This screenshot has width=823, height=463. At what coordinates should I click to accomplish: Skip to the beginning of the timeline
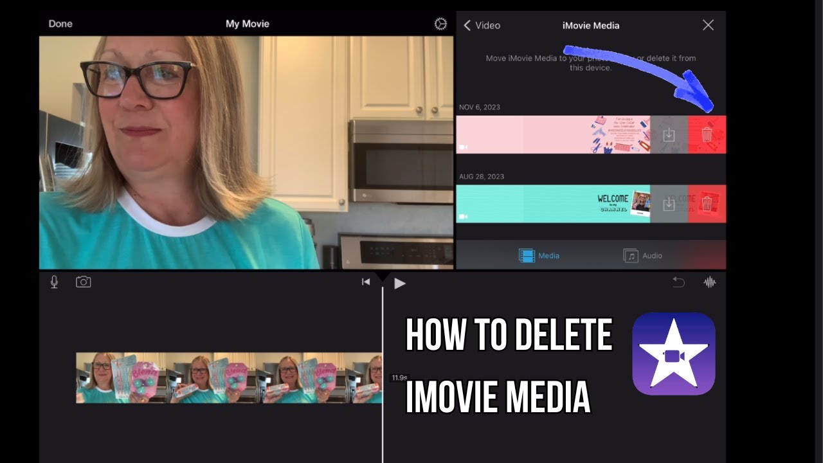click(366, 282)
